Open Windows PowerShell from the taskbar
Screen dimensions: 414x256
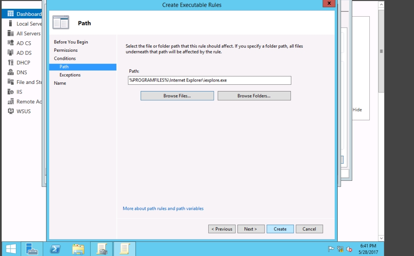pyautogui.click(x=55, y=249)
